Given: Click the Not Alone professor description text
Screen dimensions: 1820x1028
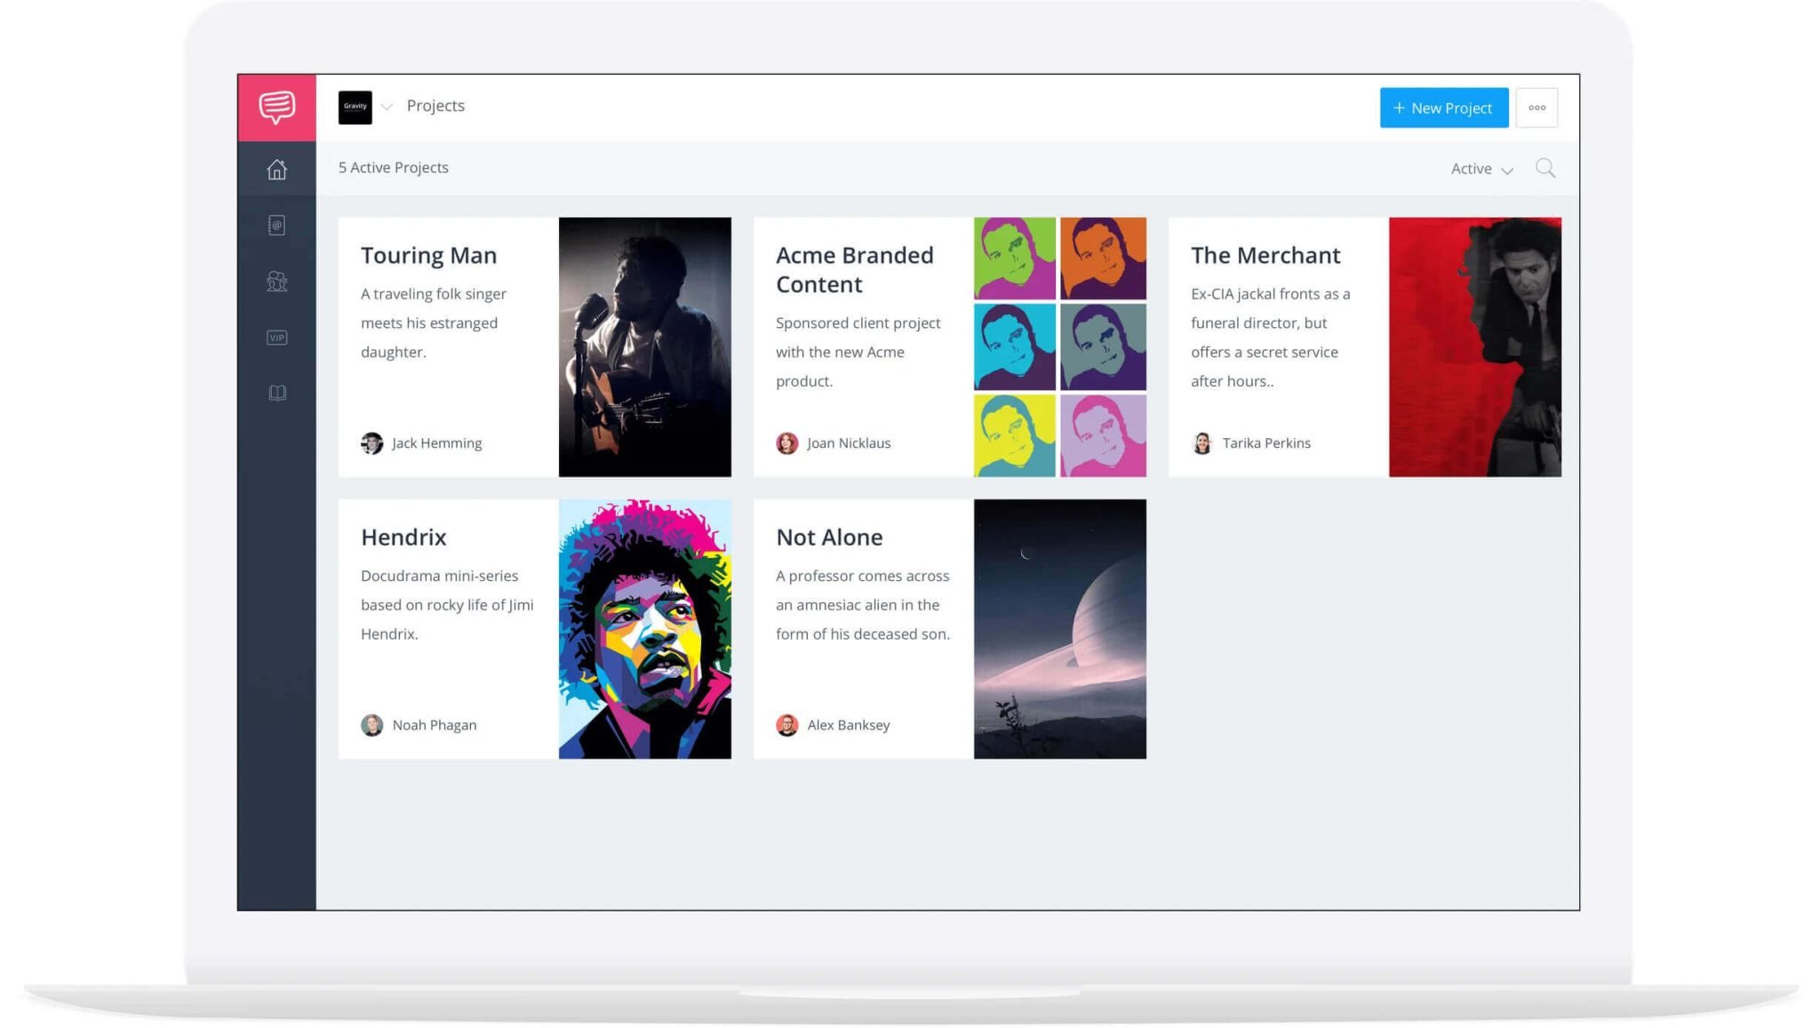Looking at the screenshot, I should point(862,605).
